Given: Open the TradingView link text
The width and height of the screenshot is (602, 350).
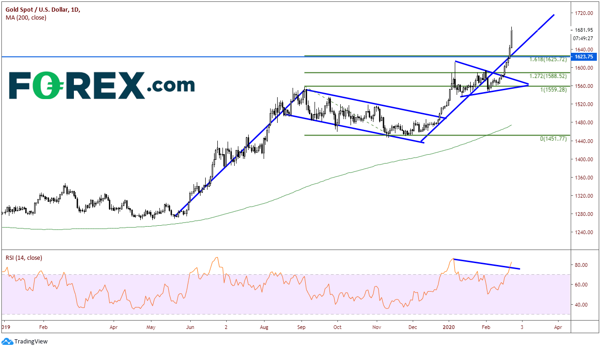Looking at the screenshot, I should coord(31,342).
